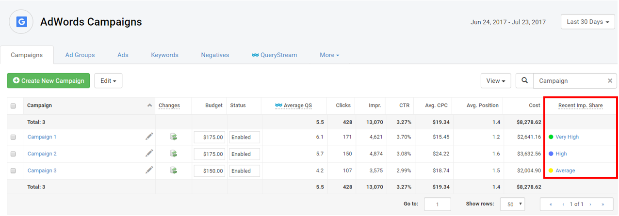View changes icon for Campaign 3
619x216 pixels.
pyautogui.click(x=173, y=170)
